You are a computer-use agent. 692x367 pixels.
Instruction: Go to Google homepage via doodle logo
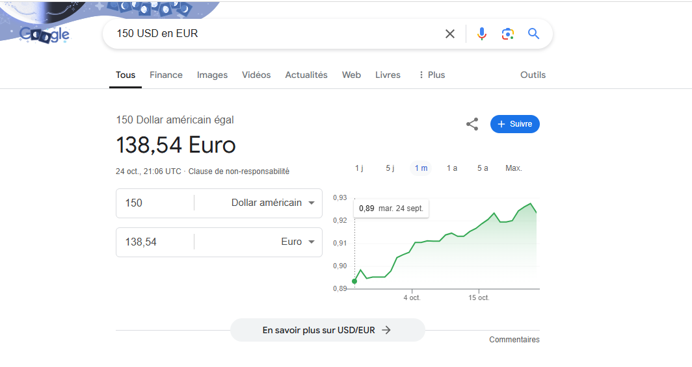coord(45,35)
